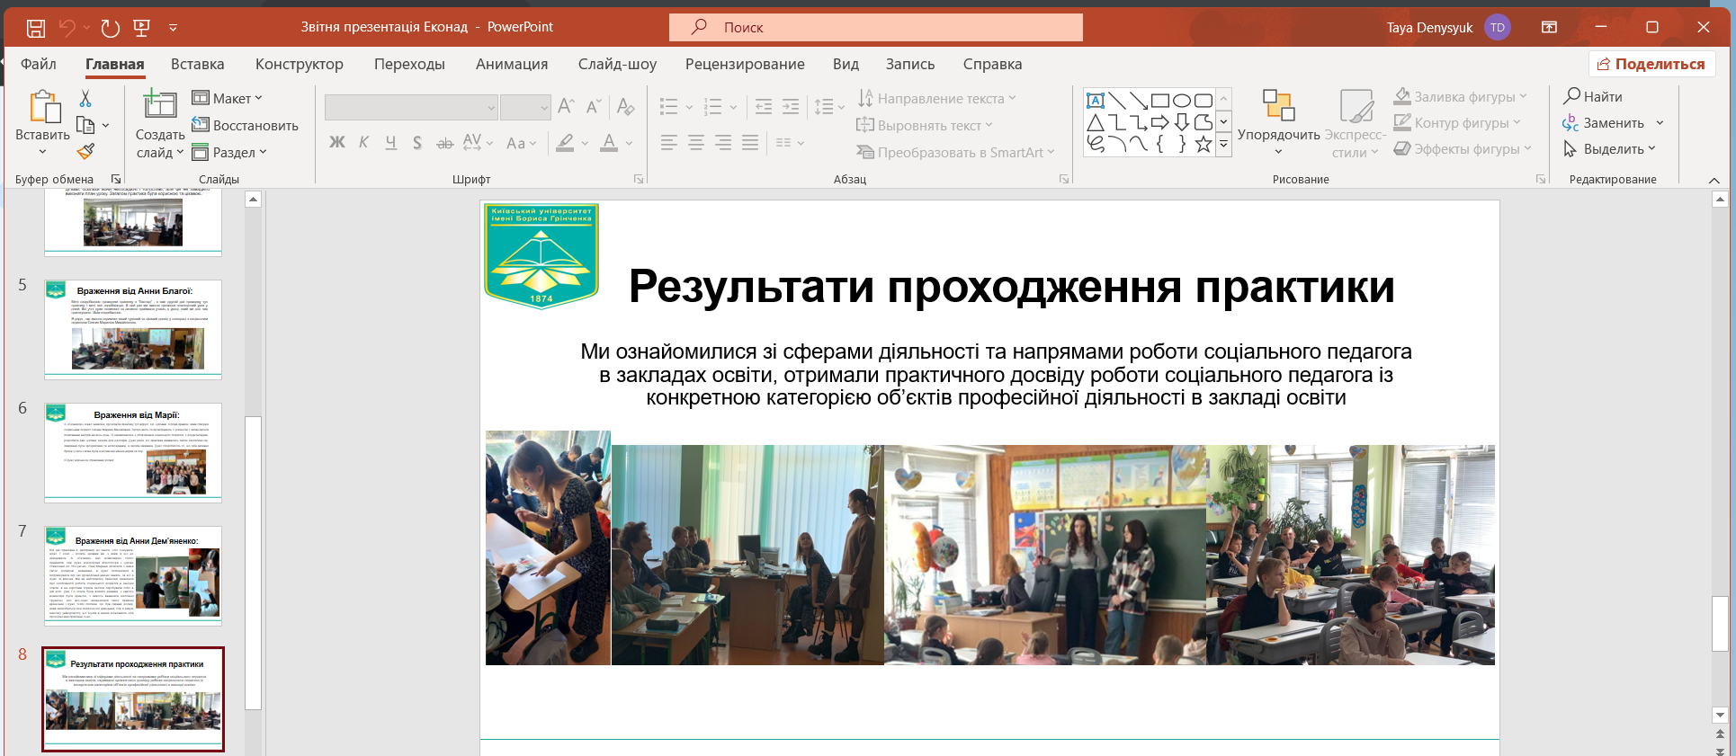Select the text box shape
The height and width of the screenshot is (756, 1736).
1096,101
